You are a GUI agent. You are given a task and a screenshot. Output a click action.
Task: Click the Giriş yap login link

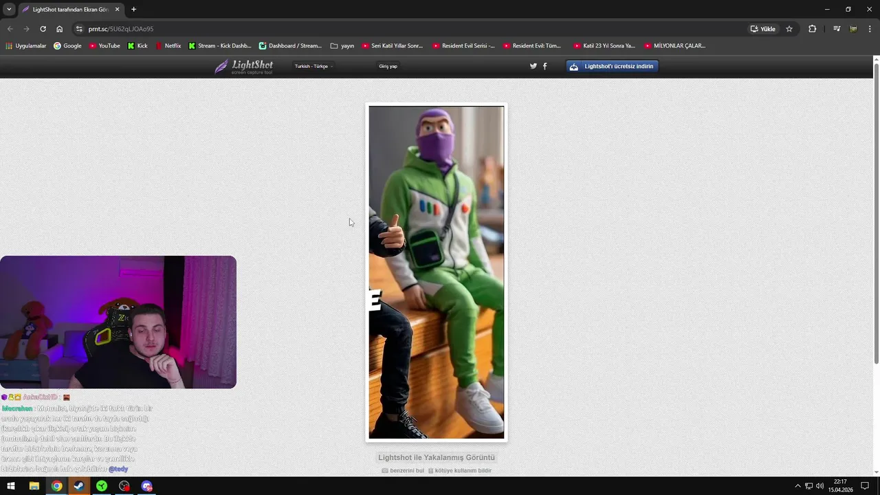pyautogui.click(x=388, y=67)
